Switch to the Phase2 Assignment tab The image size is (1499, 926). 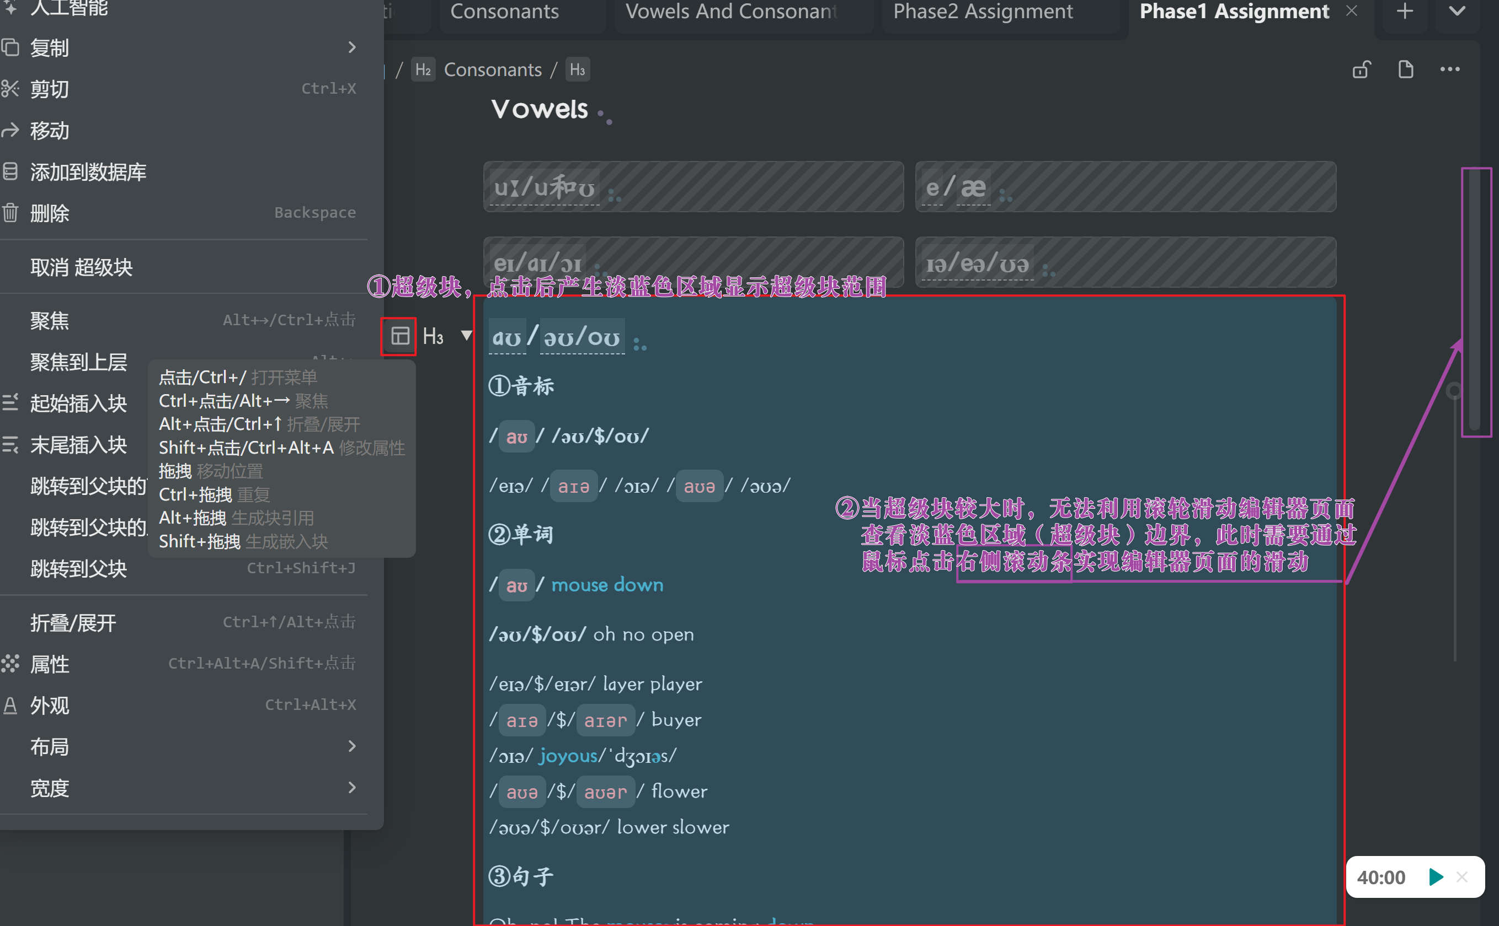pos(983,12)
